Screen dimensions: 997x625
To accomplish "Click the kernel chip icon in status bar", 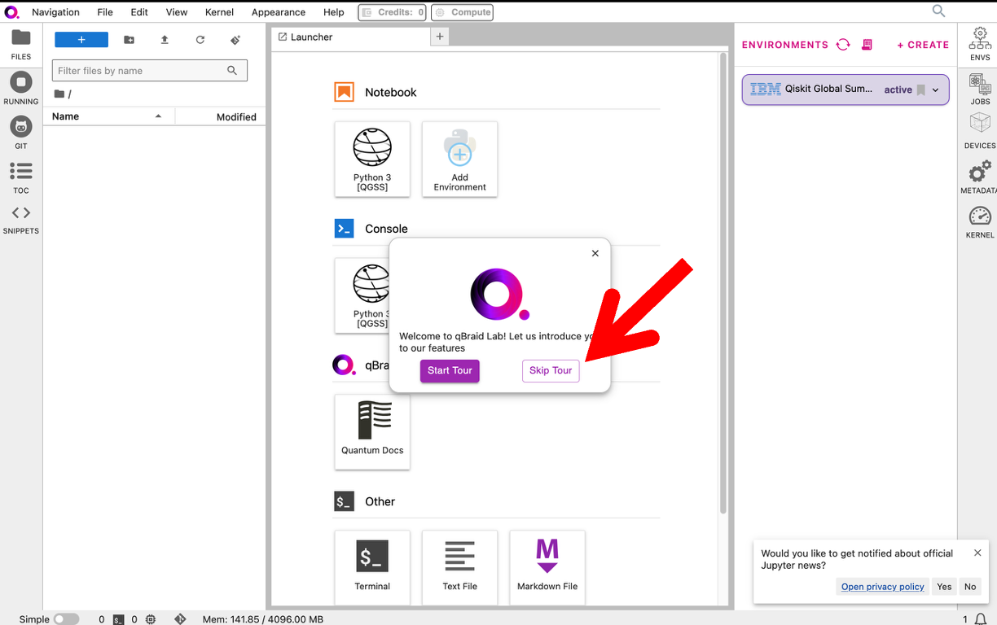I will [151, 619].
